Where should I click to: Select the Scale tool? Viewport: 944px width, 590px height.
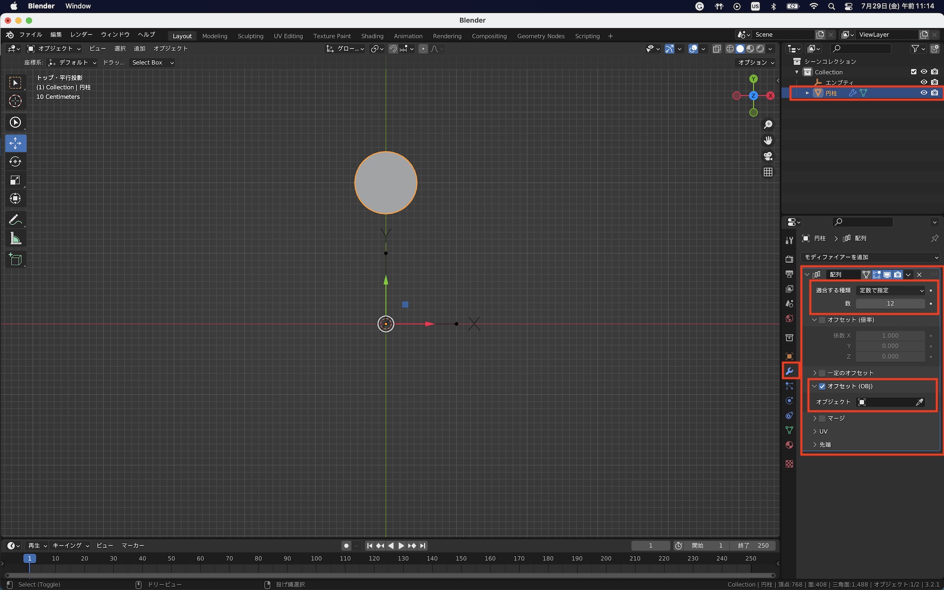15,180
